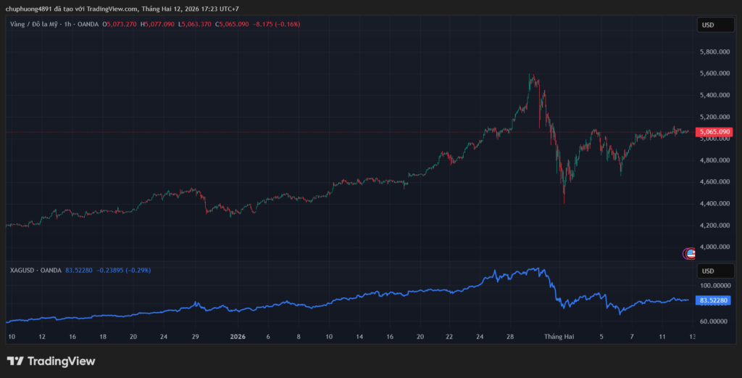Click the high value H5,077.090 in legend

[159, 24]
